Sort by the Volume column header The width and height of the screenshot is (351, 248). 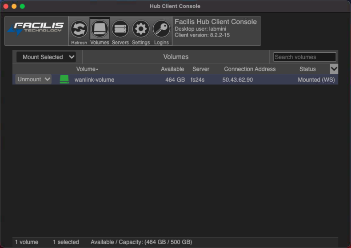click(87, 69)
